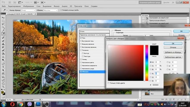Select the History Brush tool
The width and height of the screenshot is (190, 107).
(x=3, y=47)
